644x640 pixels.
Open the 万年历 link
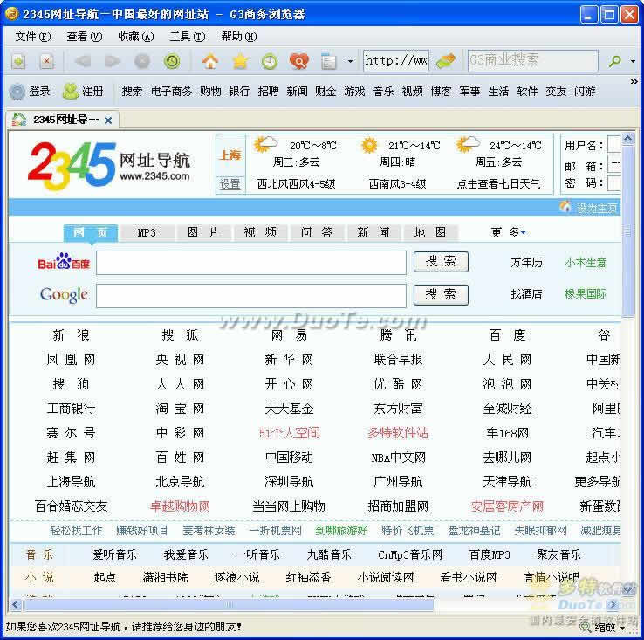coord(526,263)
